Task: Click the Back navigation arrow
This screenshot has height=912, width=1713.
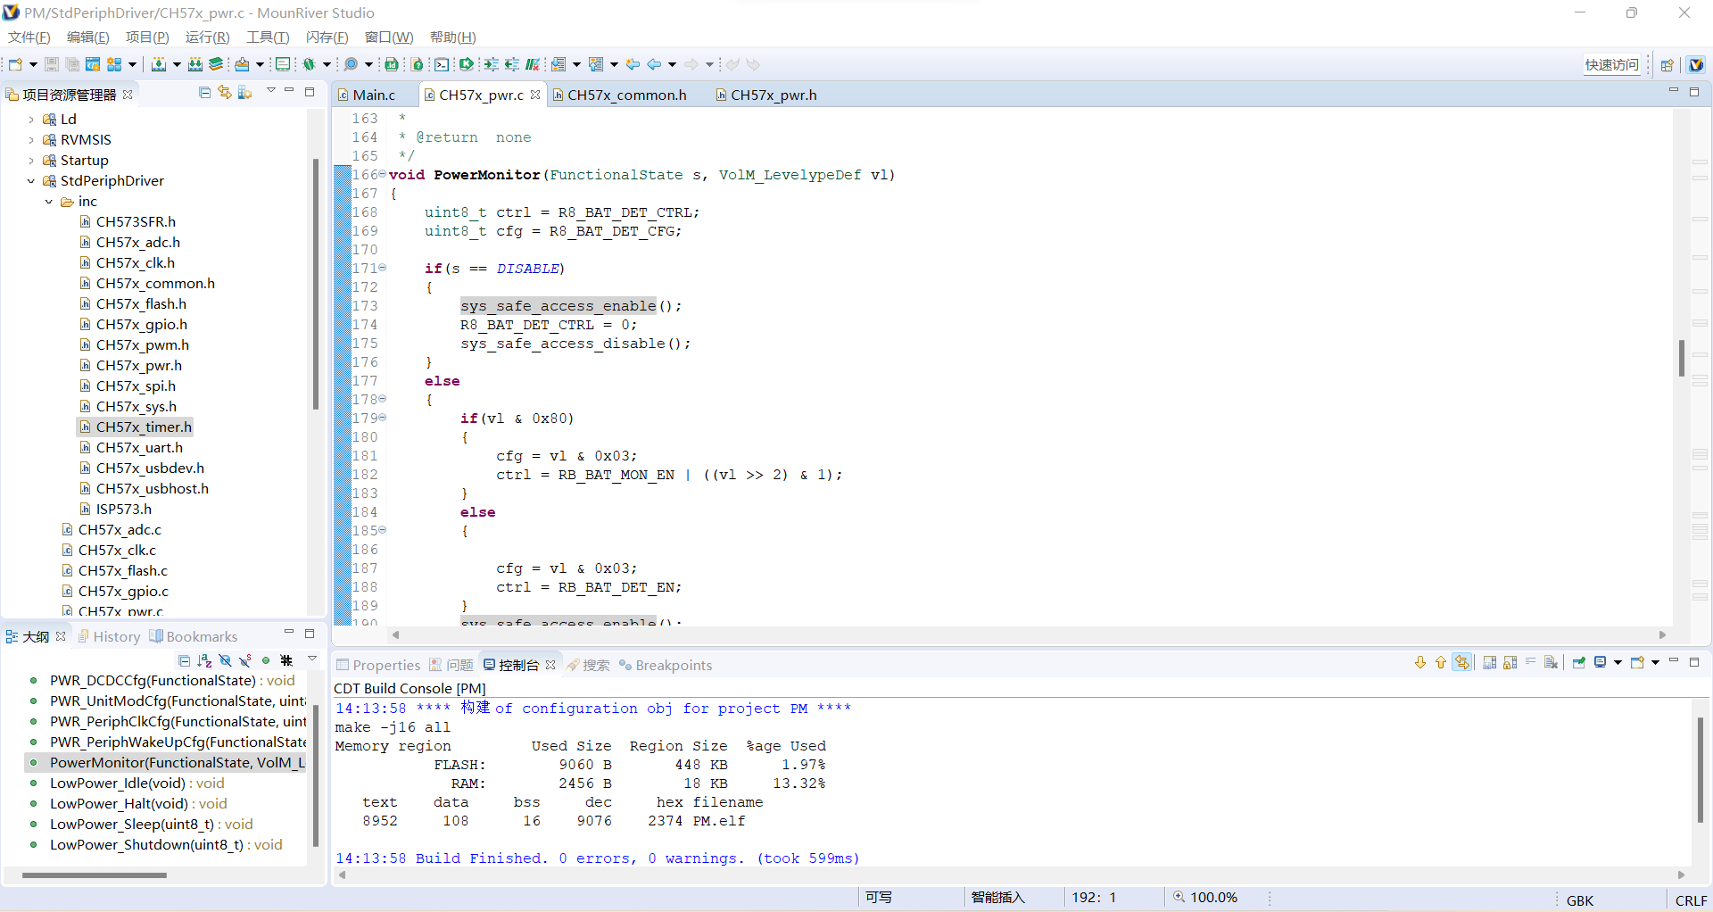Action: click(654, 64)
